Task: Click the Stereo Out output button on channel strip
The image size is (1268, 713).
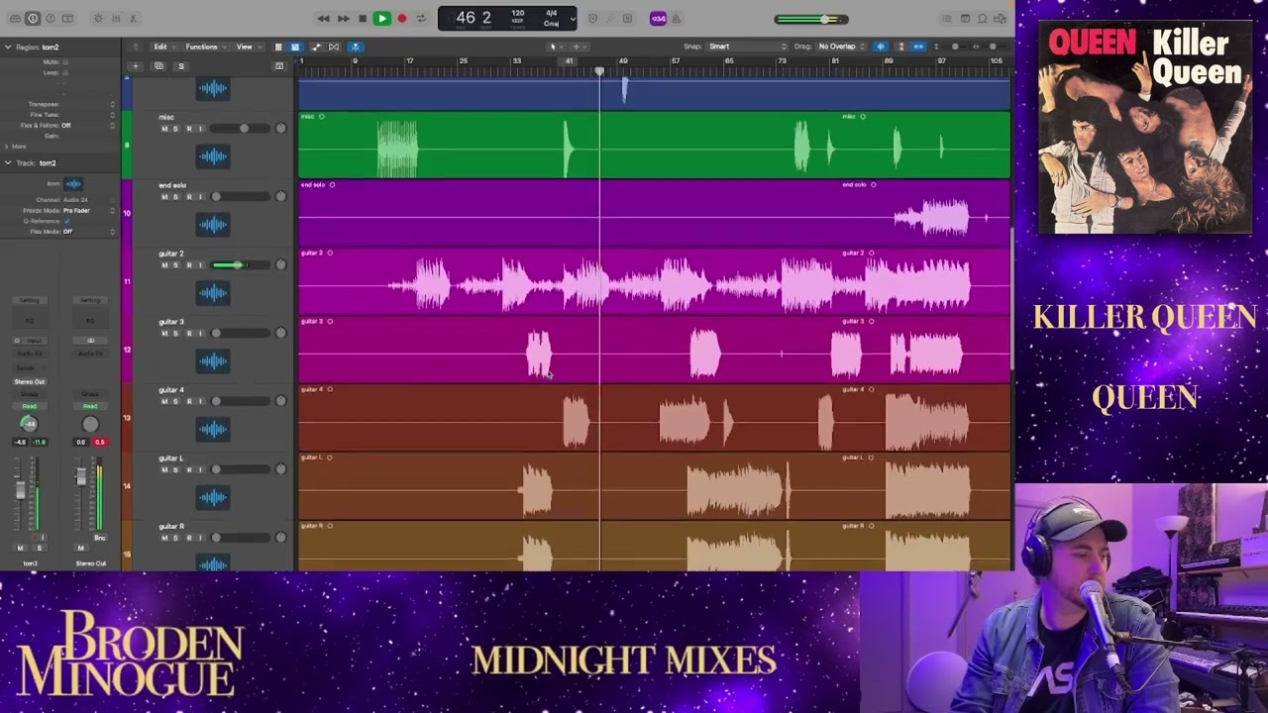Action: coord(29,381)
